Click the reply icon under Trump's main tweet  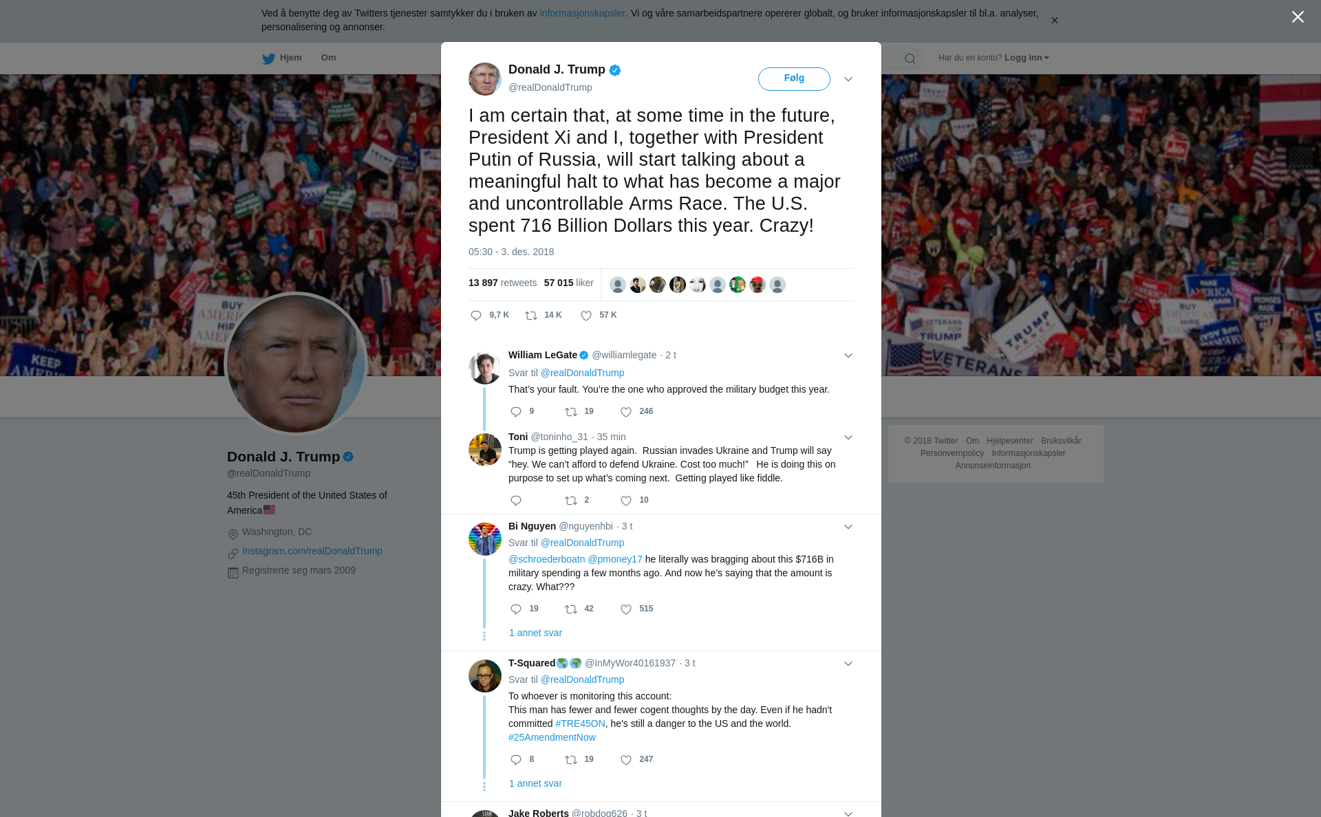point(476,316)
